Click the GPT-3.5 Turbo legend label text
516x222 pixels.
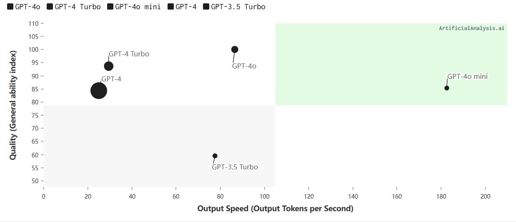(x=238, y=7)
